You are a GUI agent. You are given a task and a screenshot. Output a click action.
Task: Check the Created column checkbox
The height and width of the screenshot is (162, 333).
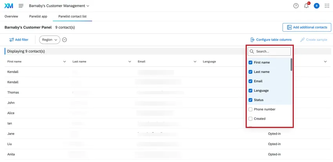[x=250, y=119]
